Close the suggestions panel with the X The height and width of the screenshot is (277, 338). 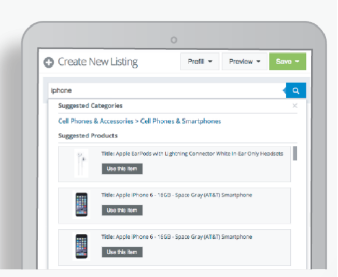(x=295, y=106)
